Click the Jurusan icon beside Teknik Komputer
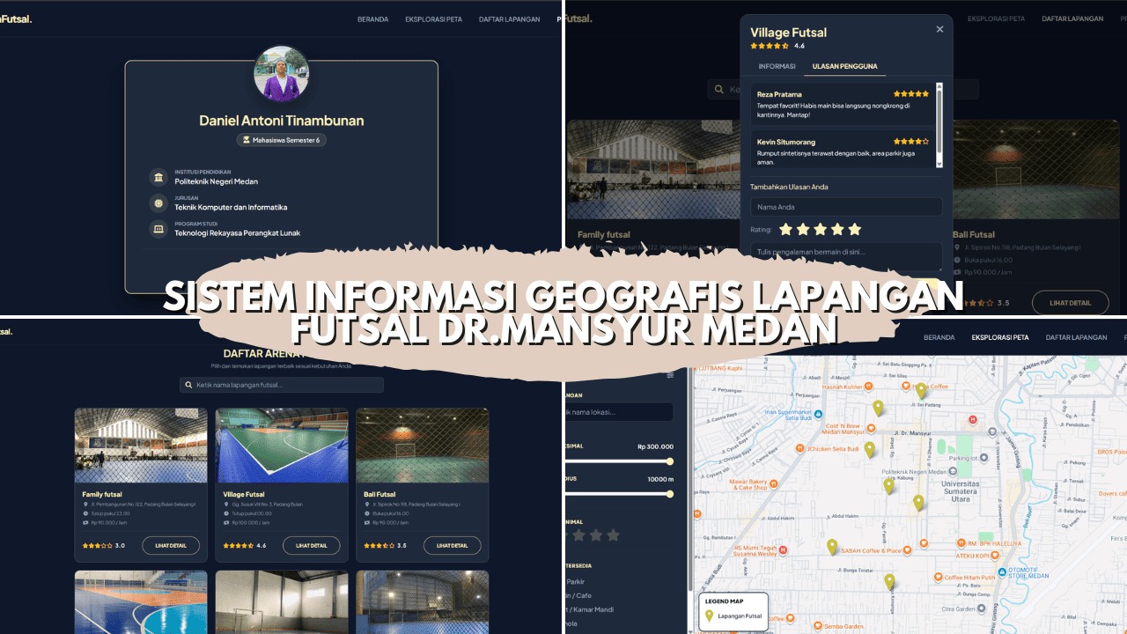Viewport: 1127px width, 634px height. coord(158,203)
